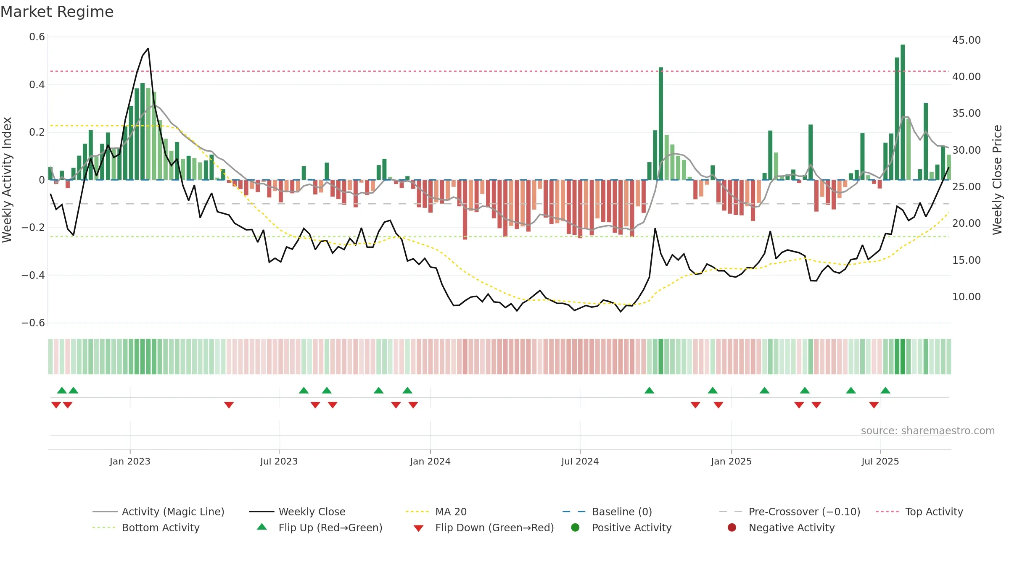Toggle the Baseline (0) legend entry
The width and height of the screenshot is (1009, 567).
tap(607, 512)
